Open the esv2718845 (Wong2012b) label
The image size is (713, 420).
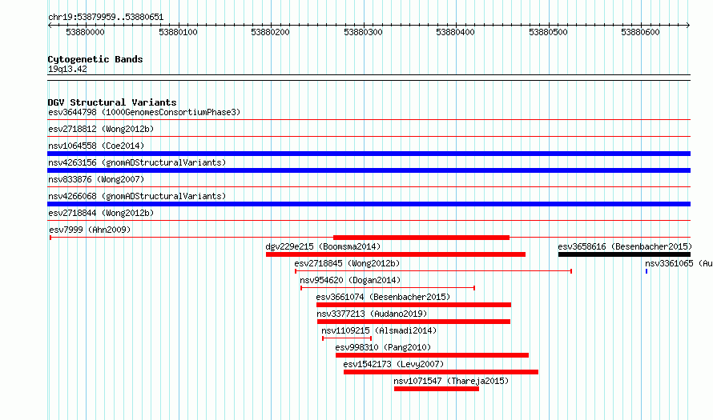click(347, 263)
